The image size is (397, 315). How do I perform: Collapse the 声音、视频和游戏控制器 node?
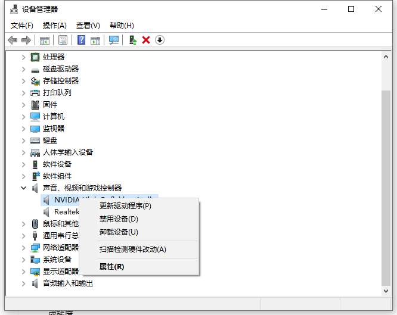(x=24, y=188)
